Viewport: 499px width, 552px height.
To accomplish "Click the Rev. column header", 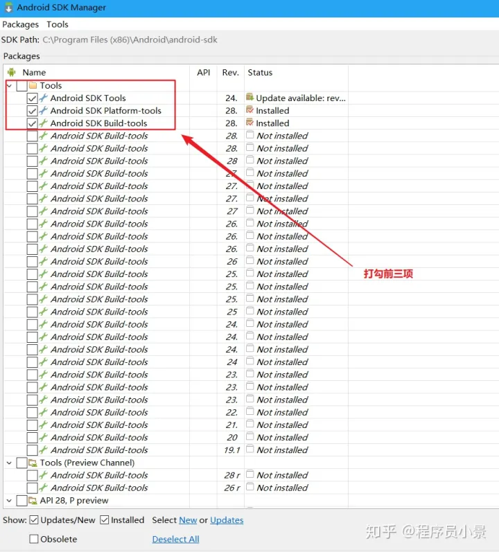I will 230,72.
